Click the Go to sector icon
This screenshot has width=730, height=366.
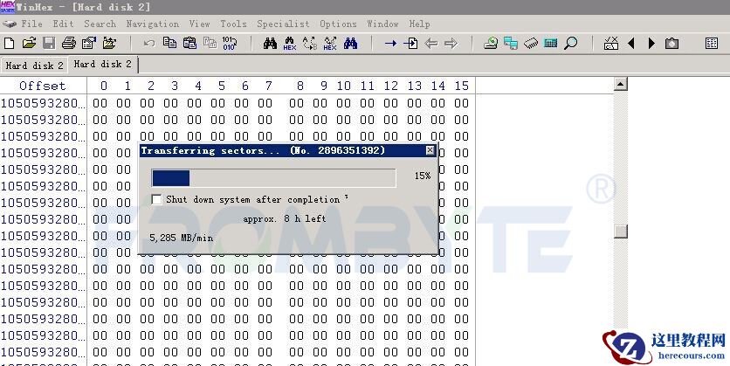coord(410,44)
